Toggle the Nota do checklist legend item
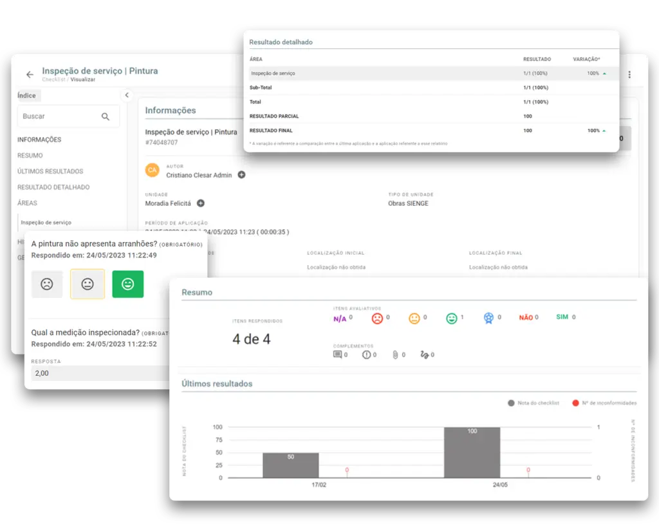This screenshot has height=527, width=659. pos(534,403)
